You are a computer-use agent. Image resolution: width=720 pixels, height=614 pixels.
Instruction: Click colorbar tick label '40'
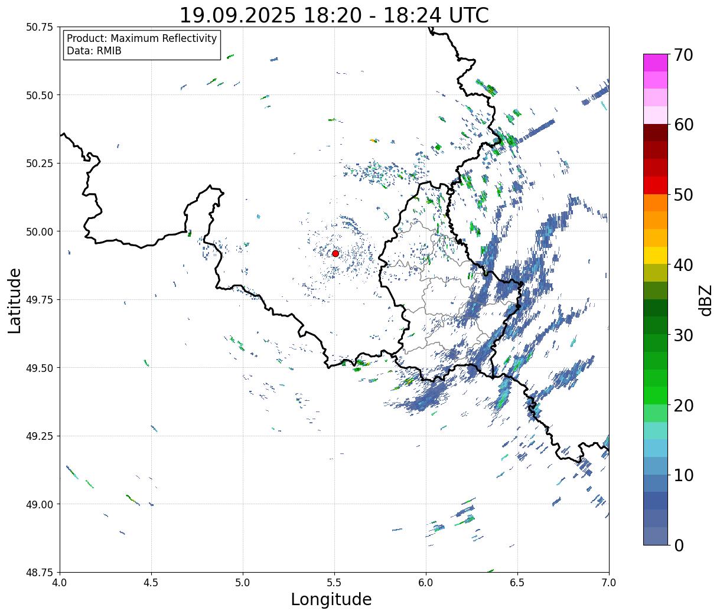683,264
